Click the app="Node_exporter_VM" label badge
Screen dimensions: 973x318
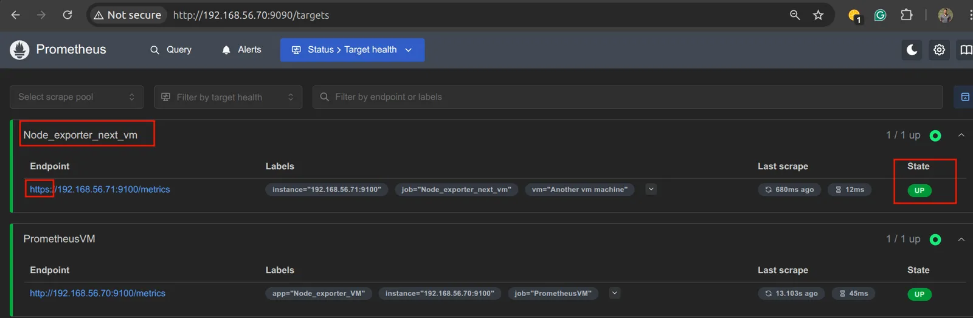pos(319,294)
